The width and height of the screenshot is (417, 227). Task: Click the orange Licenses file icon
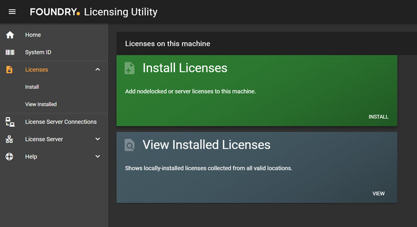click(9, 69)
